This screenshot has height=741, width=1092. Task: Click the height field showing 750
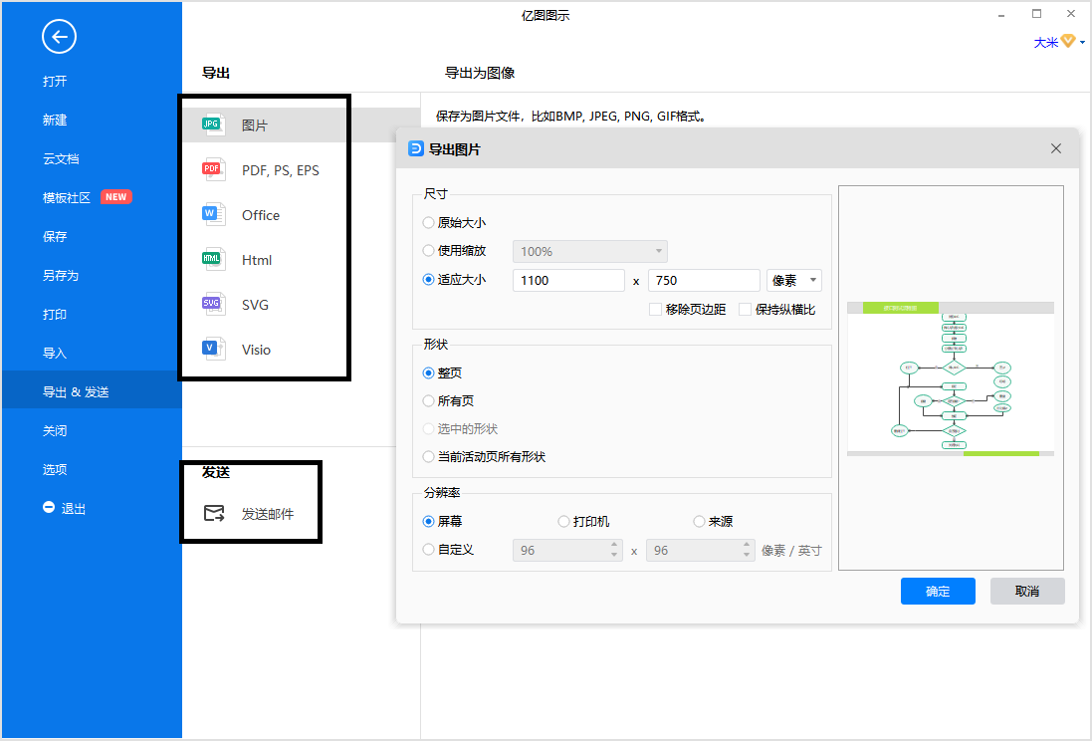[x=704, y=280]
